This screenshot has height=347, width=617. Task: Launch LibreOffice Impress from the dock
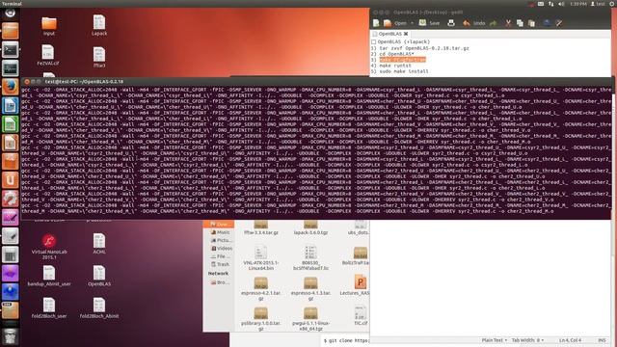pyautogui.click(x=11, y=143)
